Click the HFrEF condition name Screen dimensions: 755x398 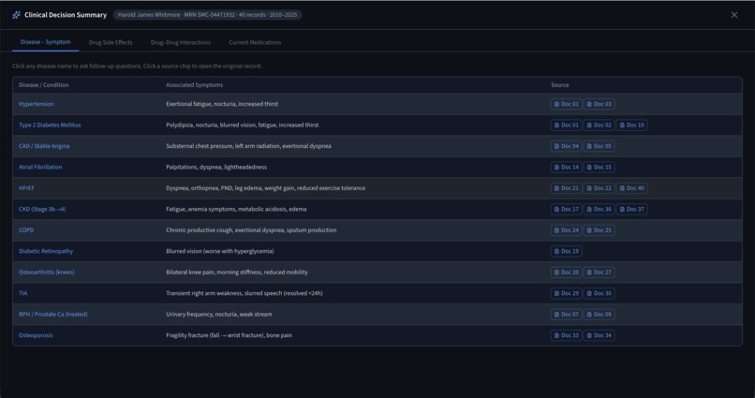(26, 188)
